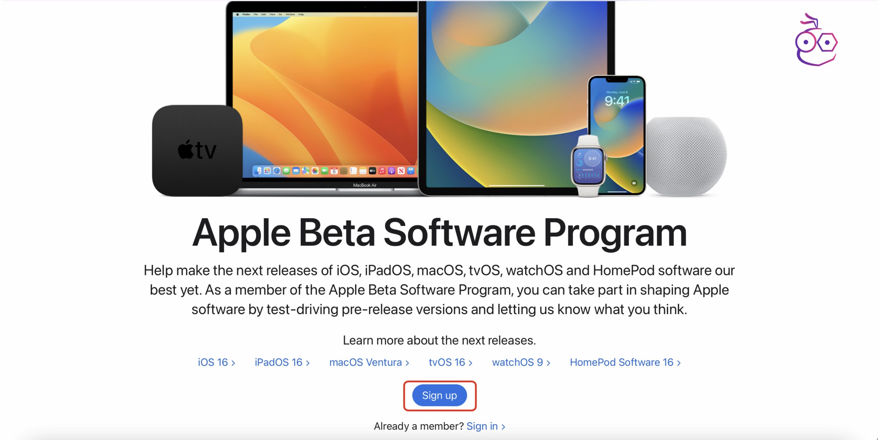Click the chevron after HomePod Software 16
The height and width of the screenshot is (440, 880).
679,363
